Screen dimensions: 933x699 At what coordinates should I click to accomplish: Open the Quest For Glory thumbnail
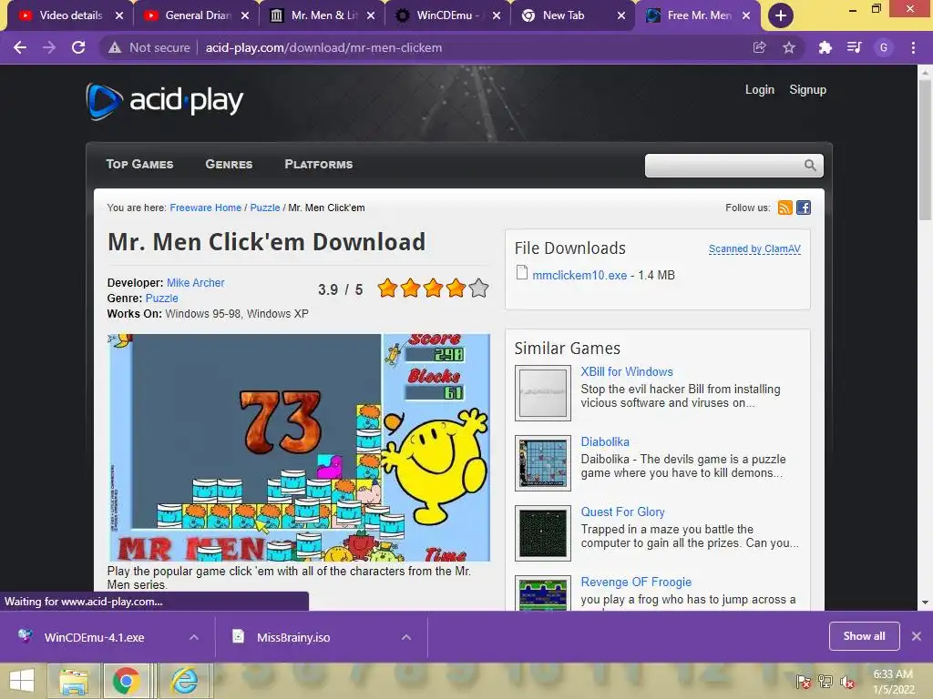pyautogui.click(x=543, y=533)
